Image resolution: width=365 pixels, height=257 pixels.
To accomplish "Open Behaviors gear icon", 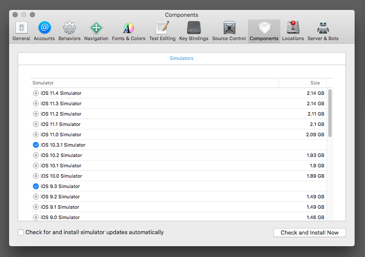I will click(x=70, y=28).
